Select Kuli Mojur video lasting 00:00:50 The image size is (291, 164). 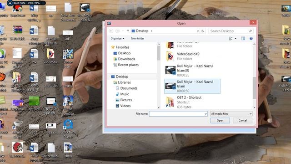click(x=192, y=86)
